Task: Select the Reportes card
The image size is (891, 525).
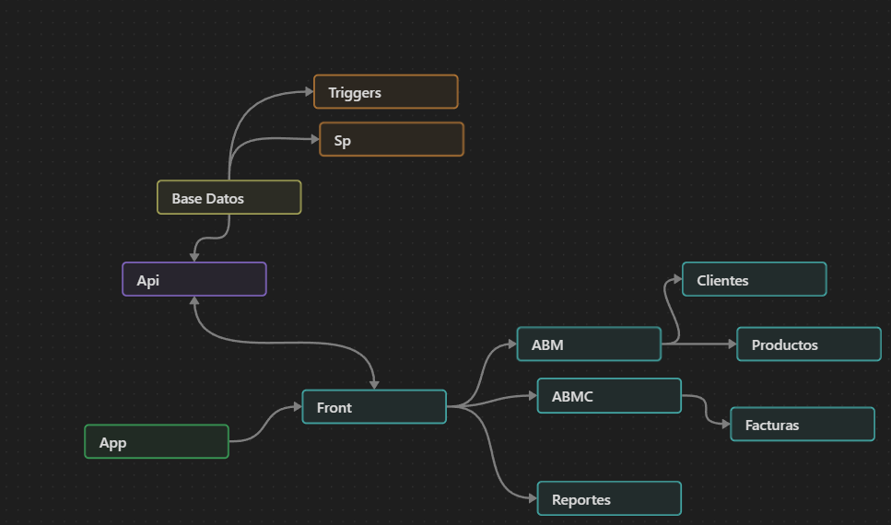Action: (x=608, y=499)
